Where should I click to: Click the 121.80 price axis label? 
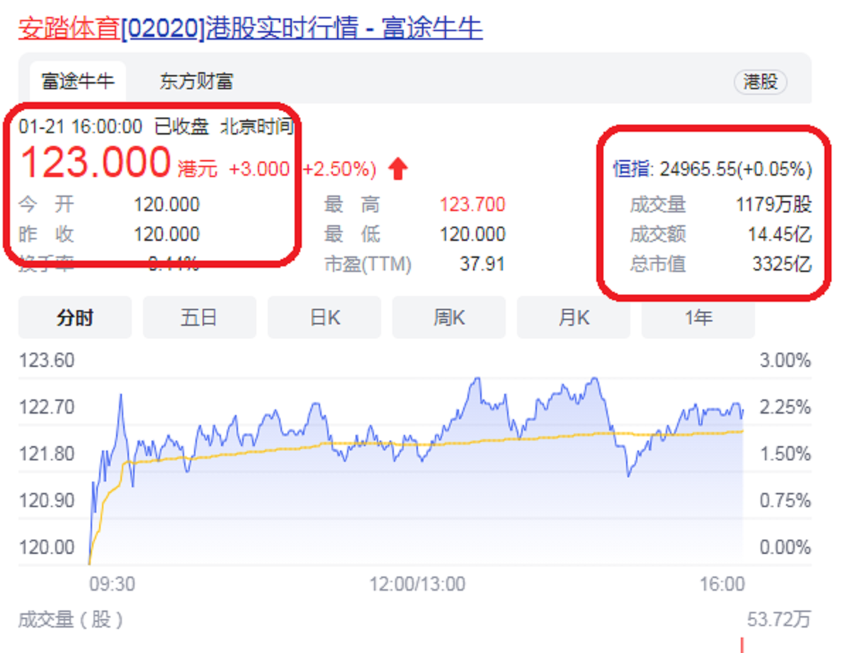pos(46,453)
